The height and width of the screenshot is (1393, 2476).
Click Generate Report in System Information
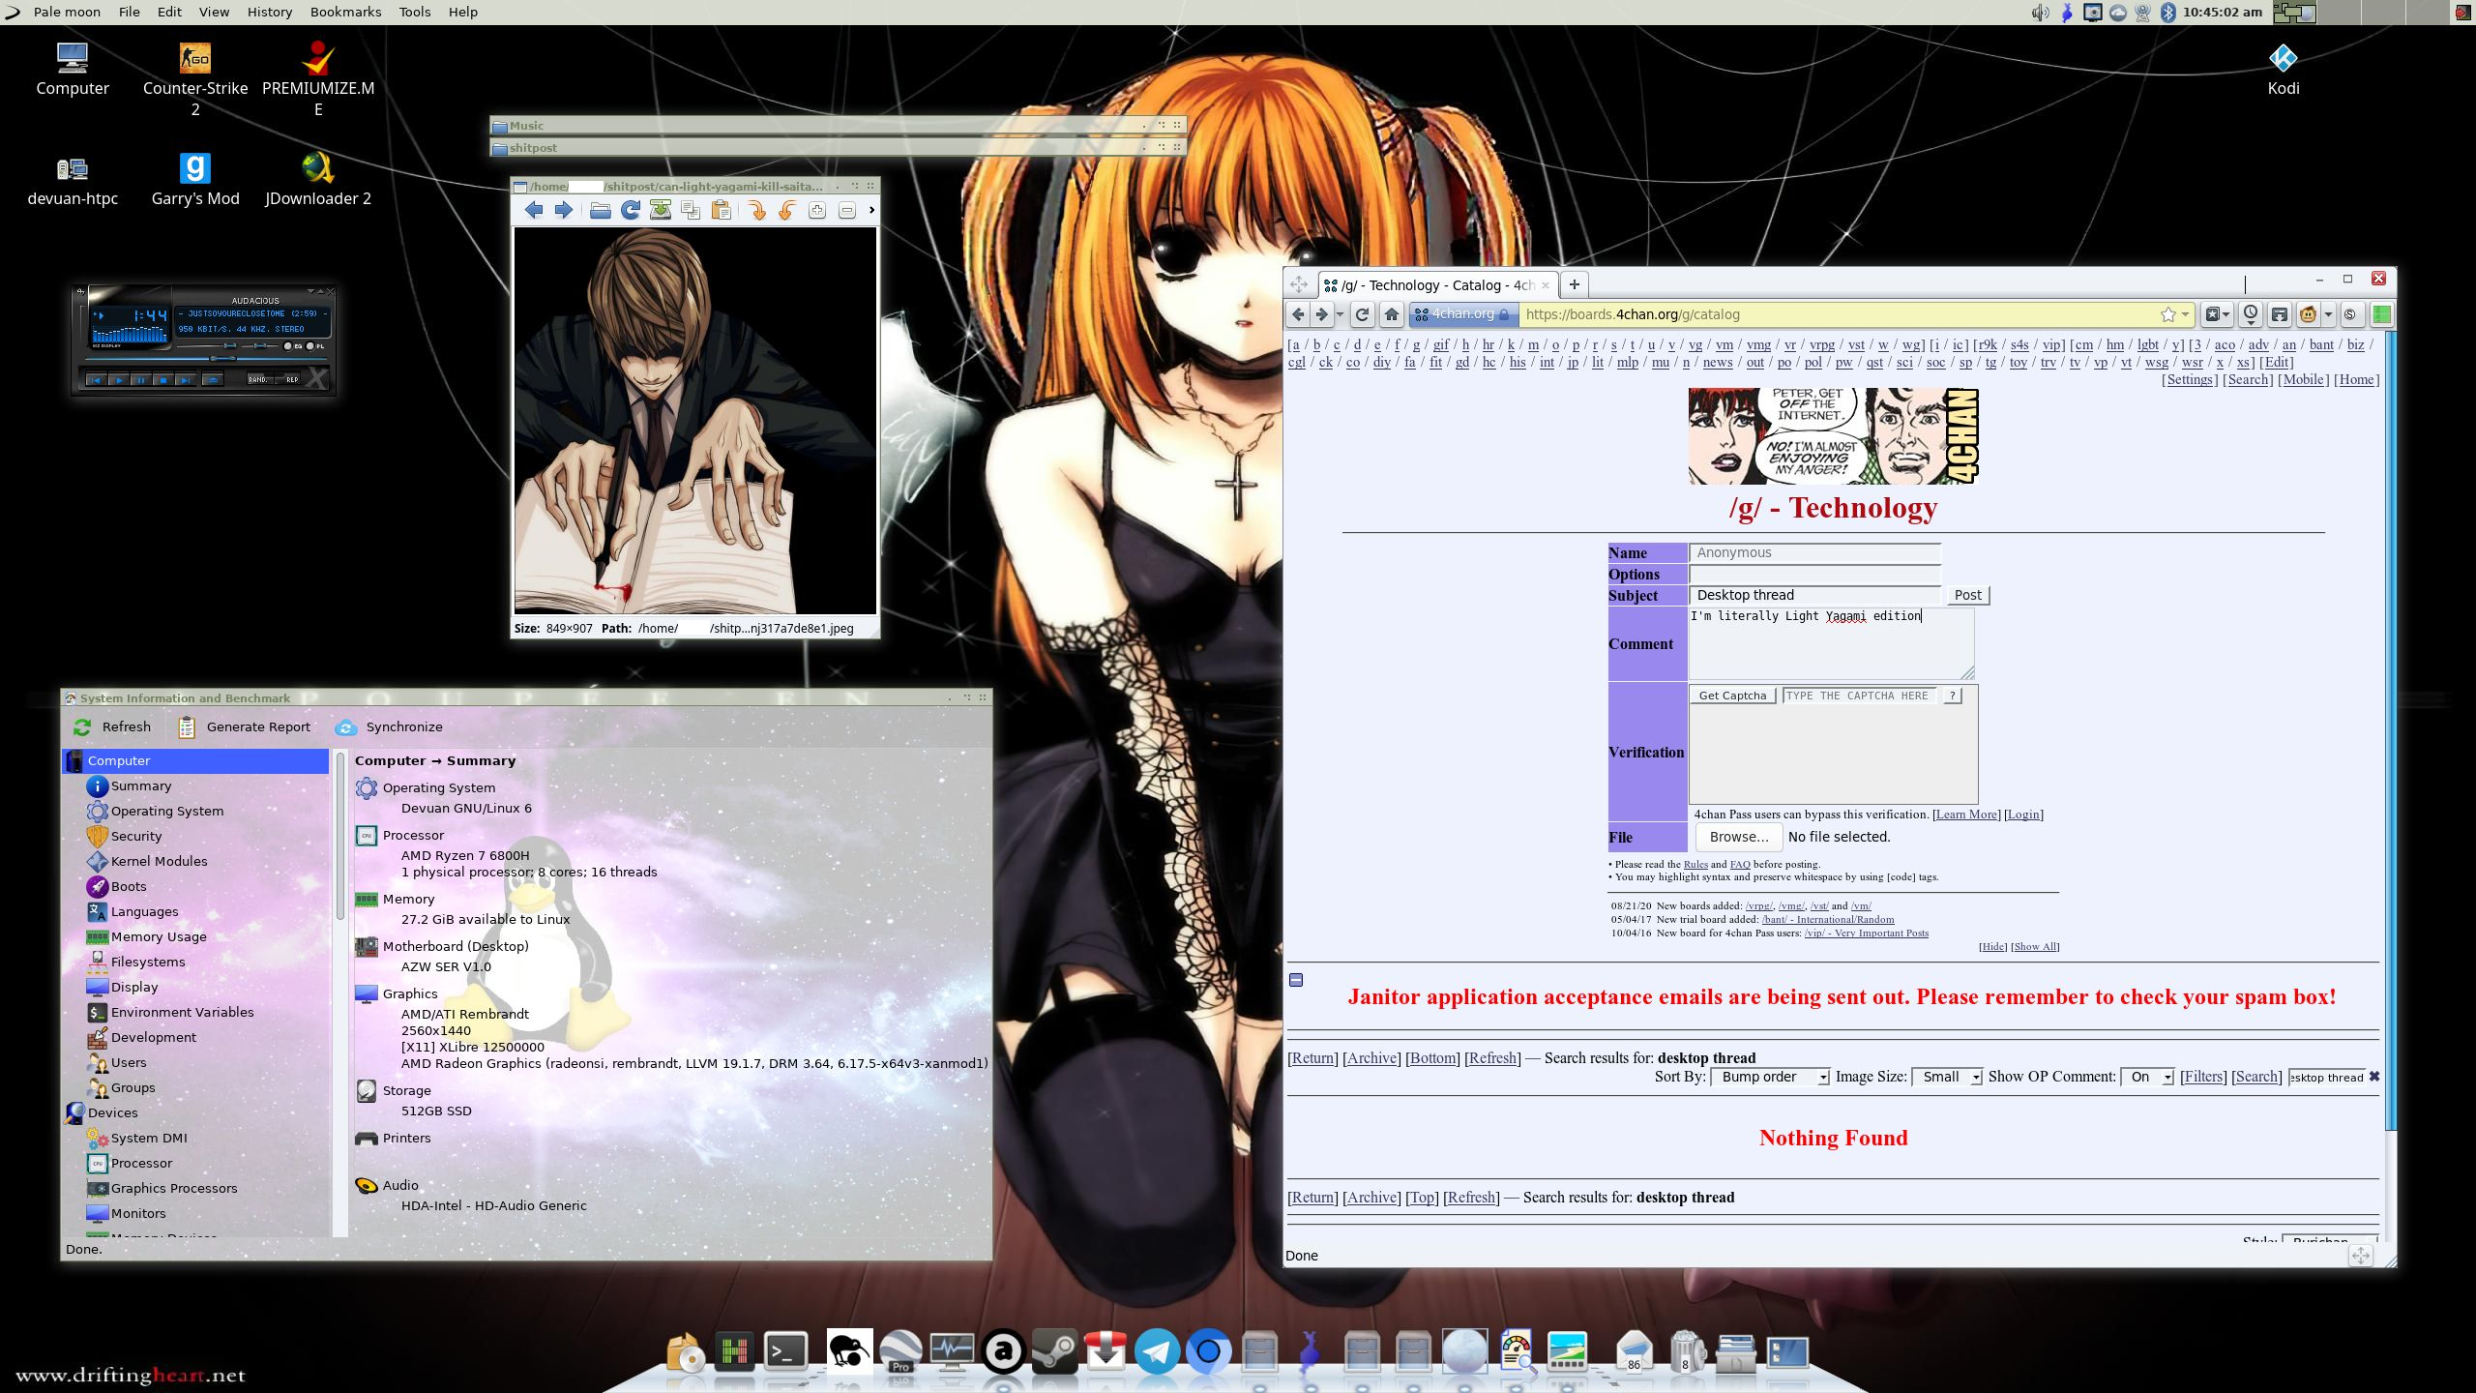click(x=245, y=726)
